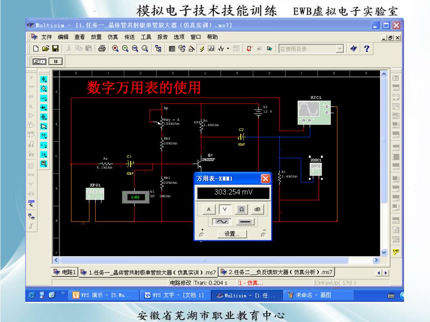The image size is (430, 322).
Task: Open the 帮助 menu
Action: pyautogui.click(x=212, y=37)
